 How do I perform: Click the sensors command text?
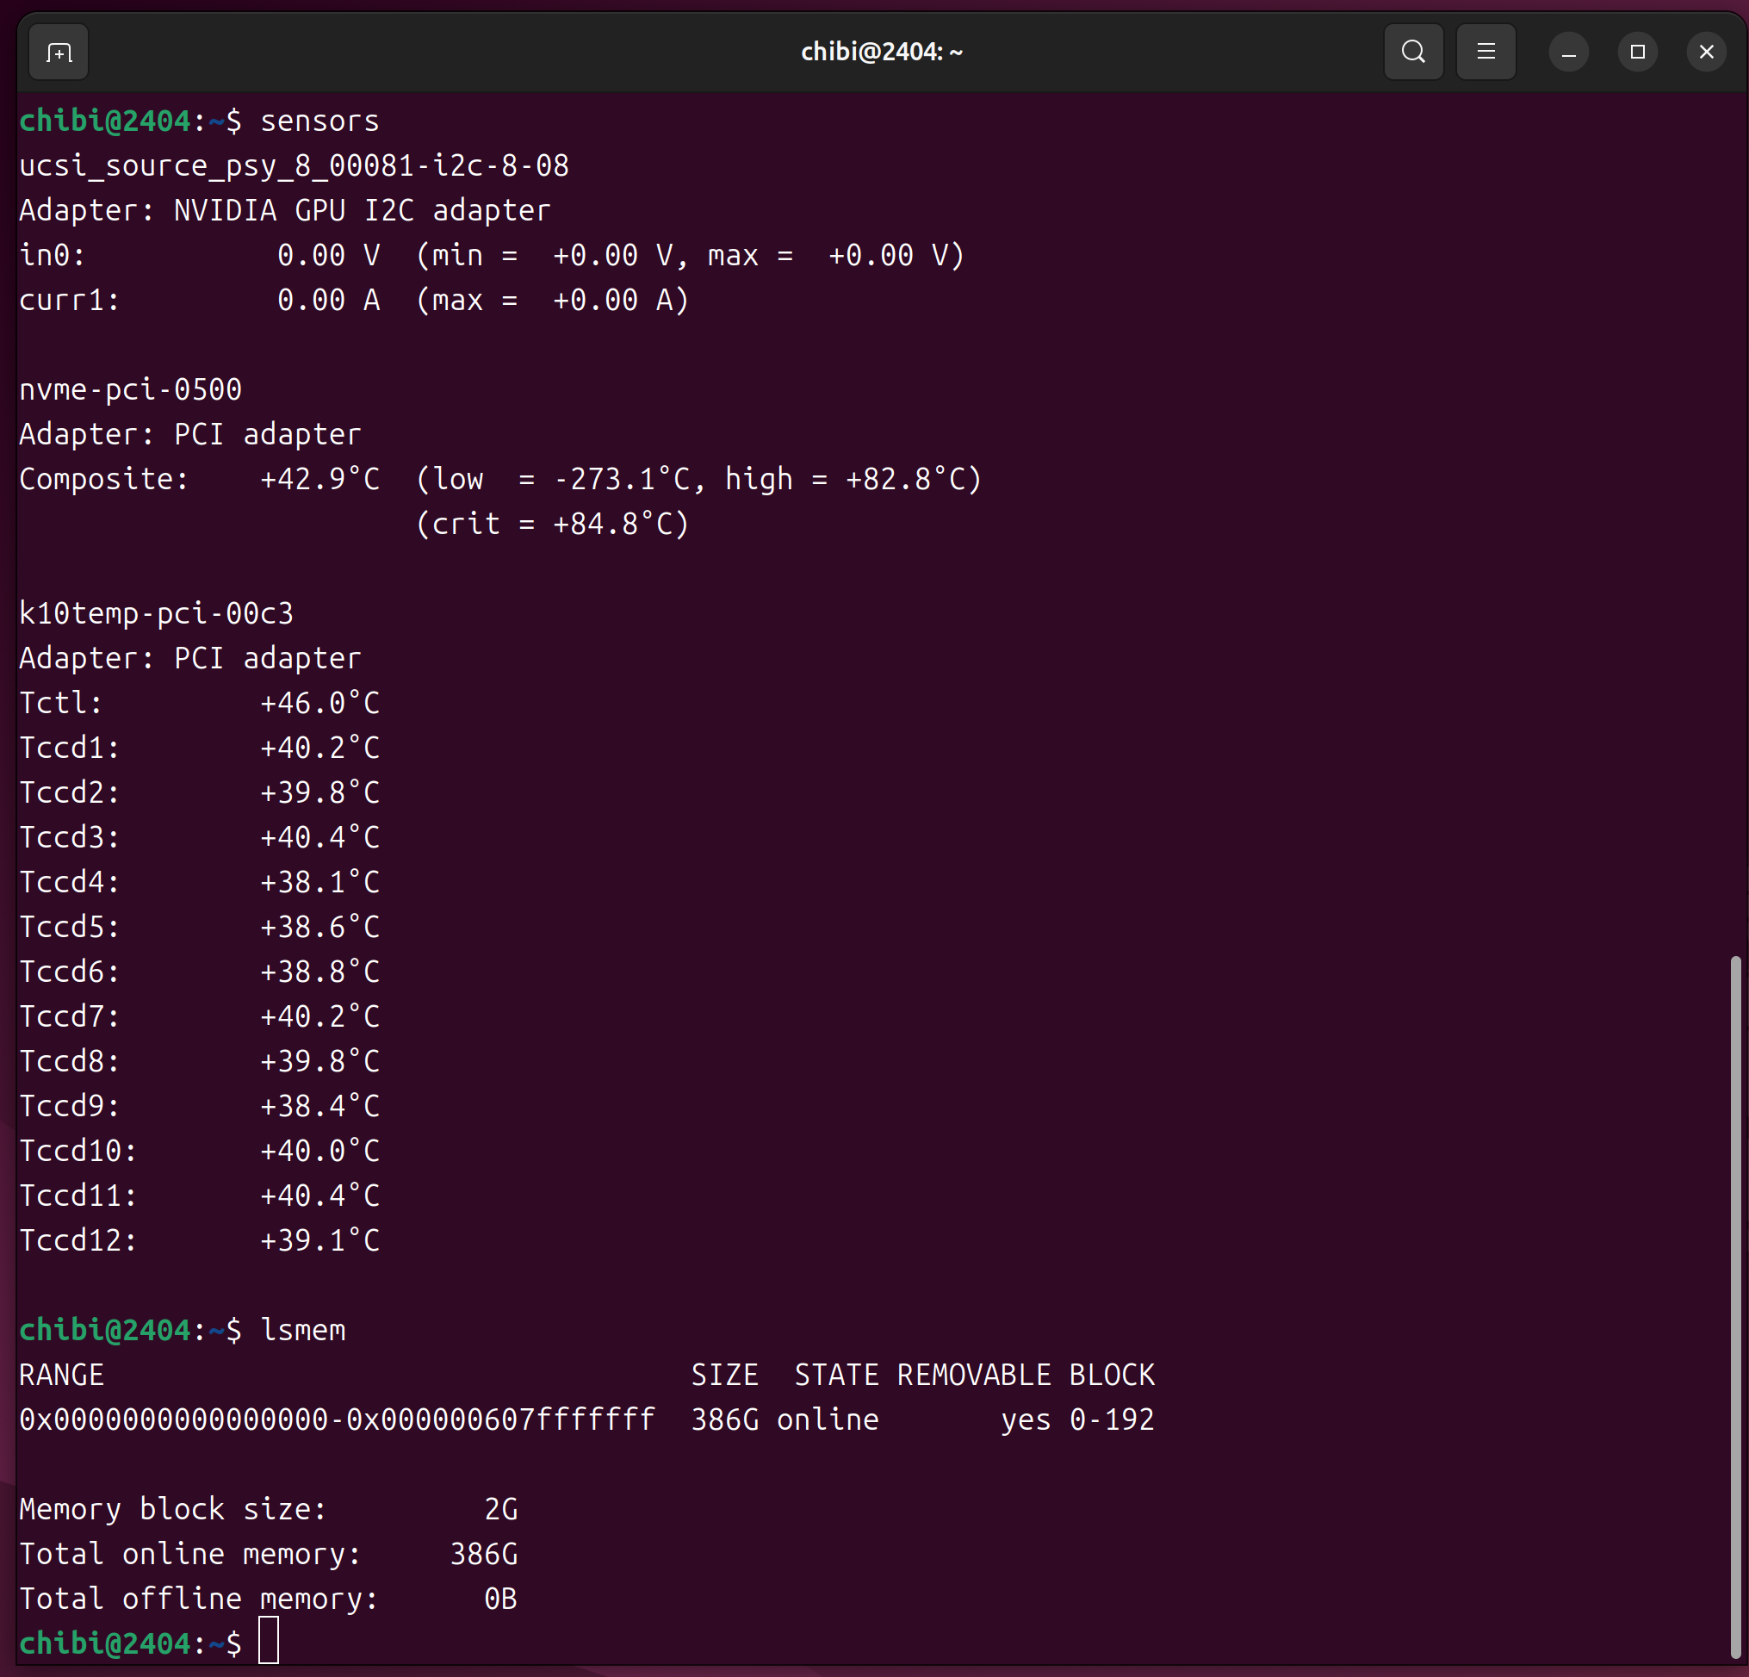click(319, 121)
